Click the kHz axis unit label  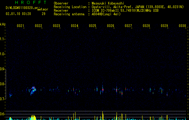3,24
